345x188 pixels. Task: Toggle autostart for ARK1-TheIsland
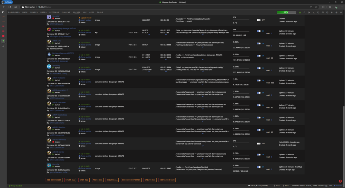(258, 80)
